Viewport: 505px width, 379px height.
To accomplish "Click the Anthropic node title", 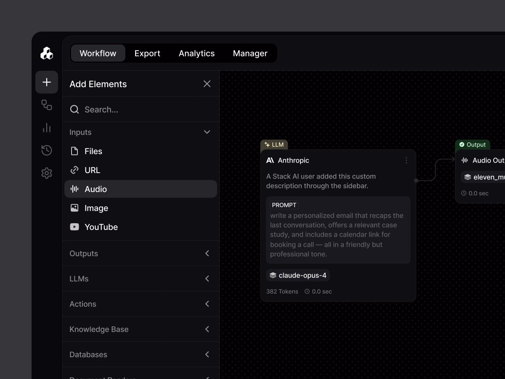I will coord(293,160).
